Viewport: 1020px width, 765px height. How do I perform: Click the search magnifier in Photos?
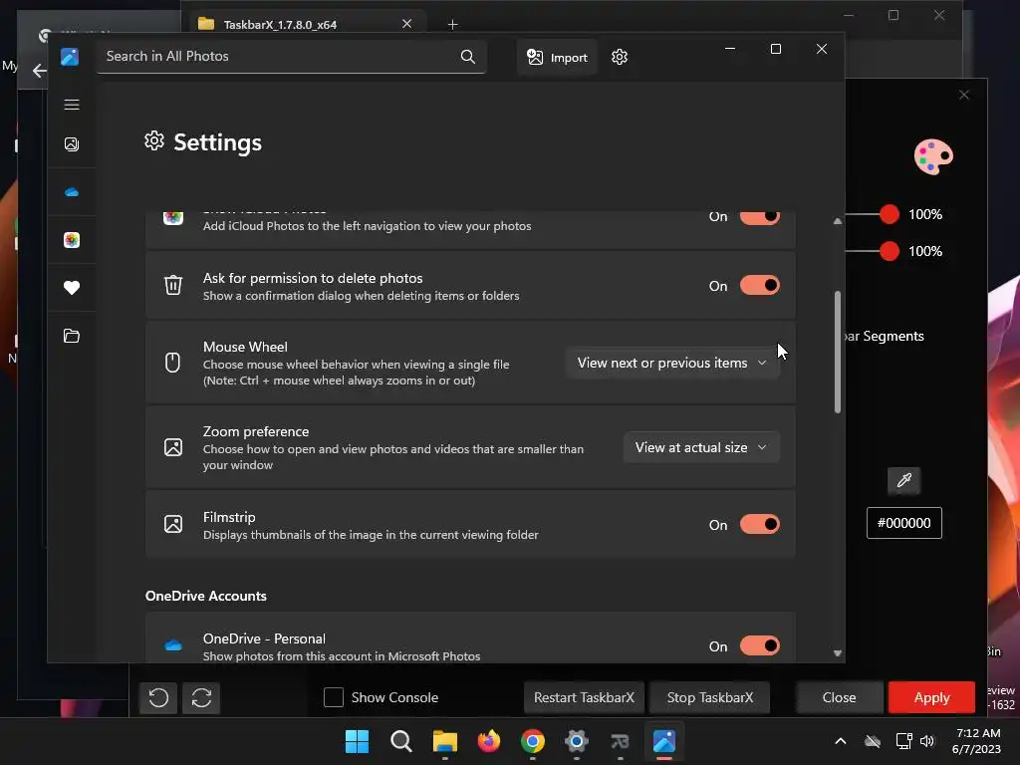tap(468, 57)
